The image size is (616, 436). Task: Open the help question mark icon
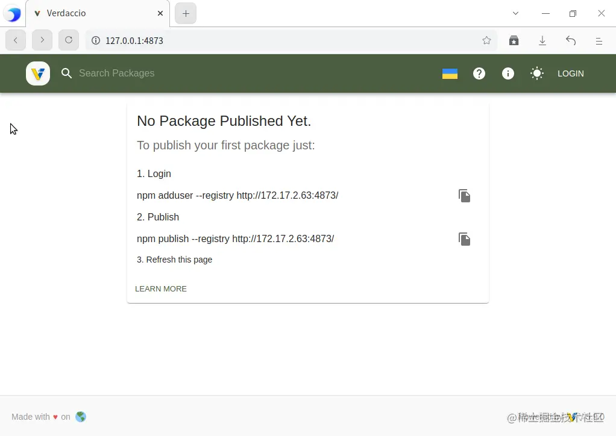pos(479,73)
